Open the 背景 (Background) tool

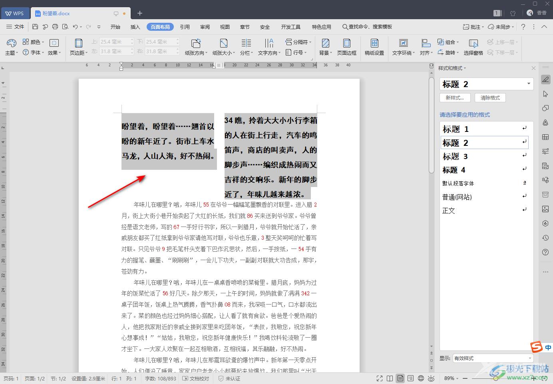[326, 47]
